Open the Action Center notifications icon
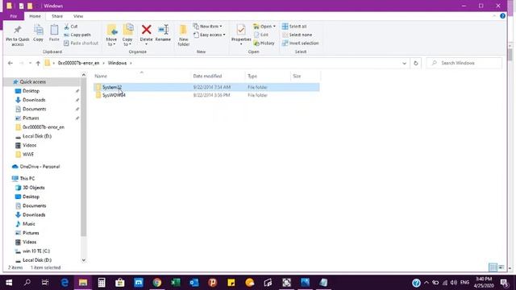The height and width of the screenshot is (290, 516). click(504, 283)
